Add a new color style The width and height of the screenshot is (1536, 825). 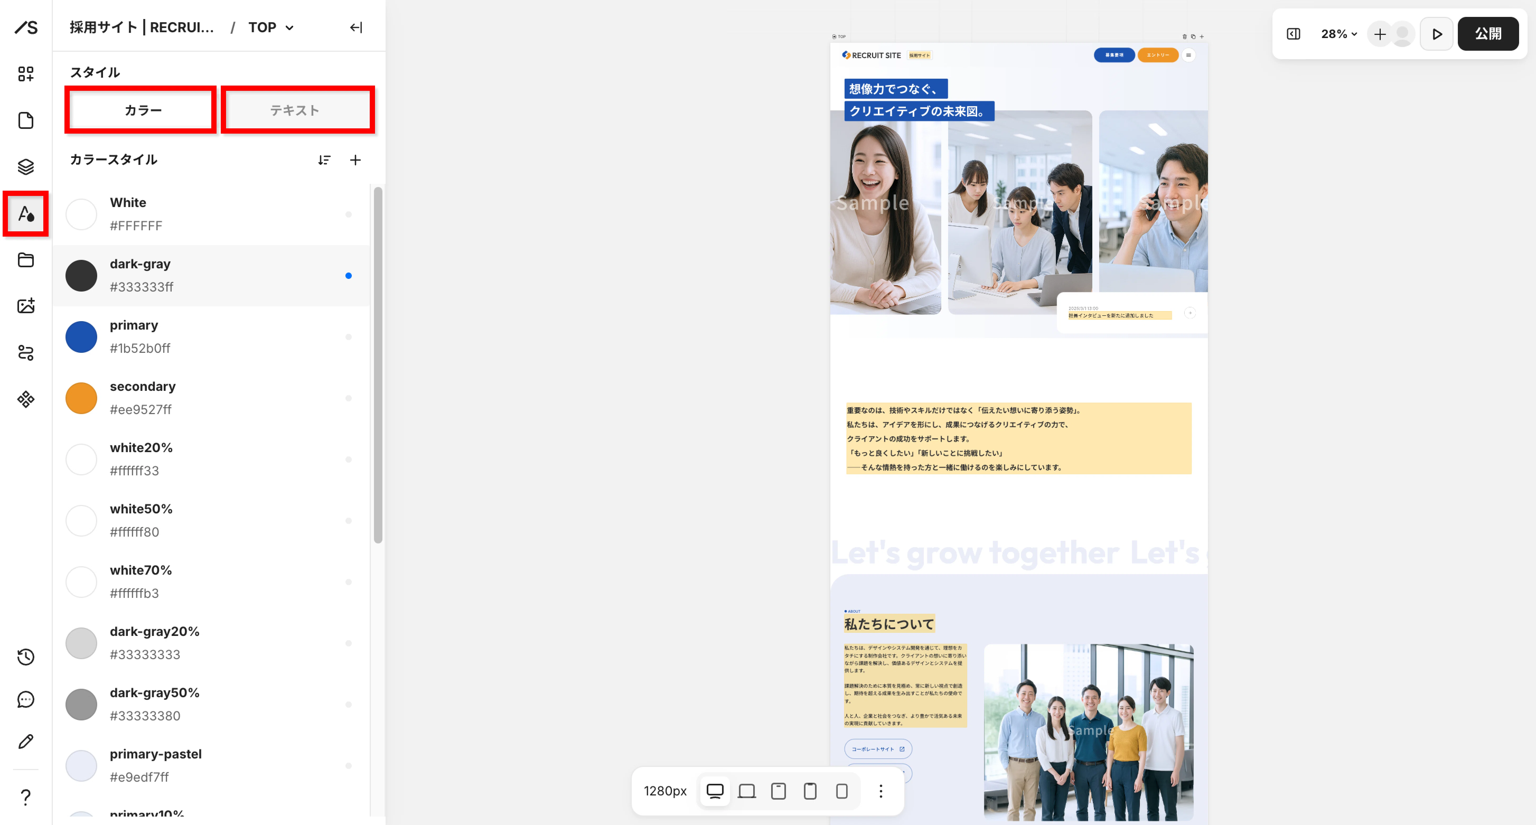point(355,160)
